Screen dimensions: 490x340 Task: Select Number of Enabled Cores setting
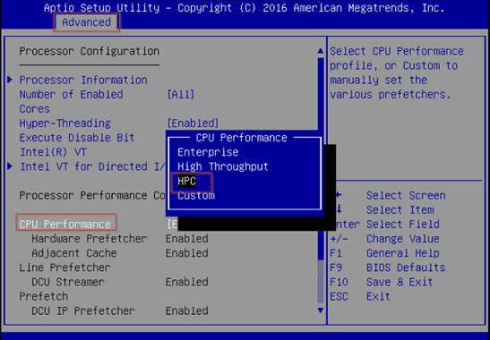point(71,101)
